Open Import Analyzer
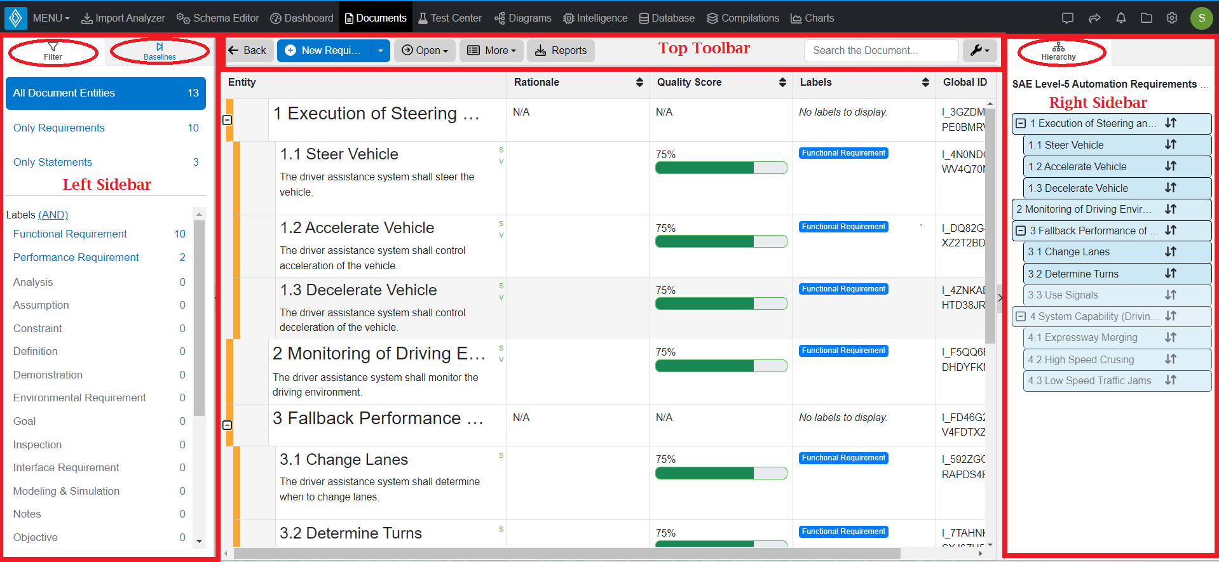This screenshot has width=1219, height=562. pyautogui.click(x=123, y=18)
